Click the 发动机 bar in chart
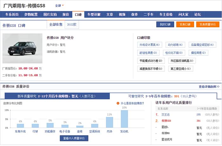The image size is (222, 146). point(124,119)
